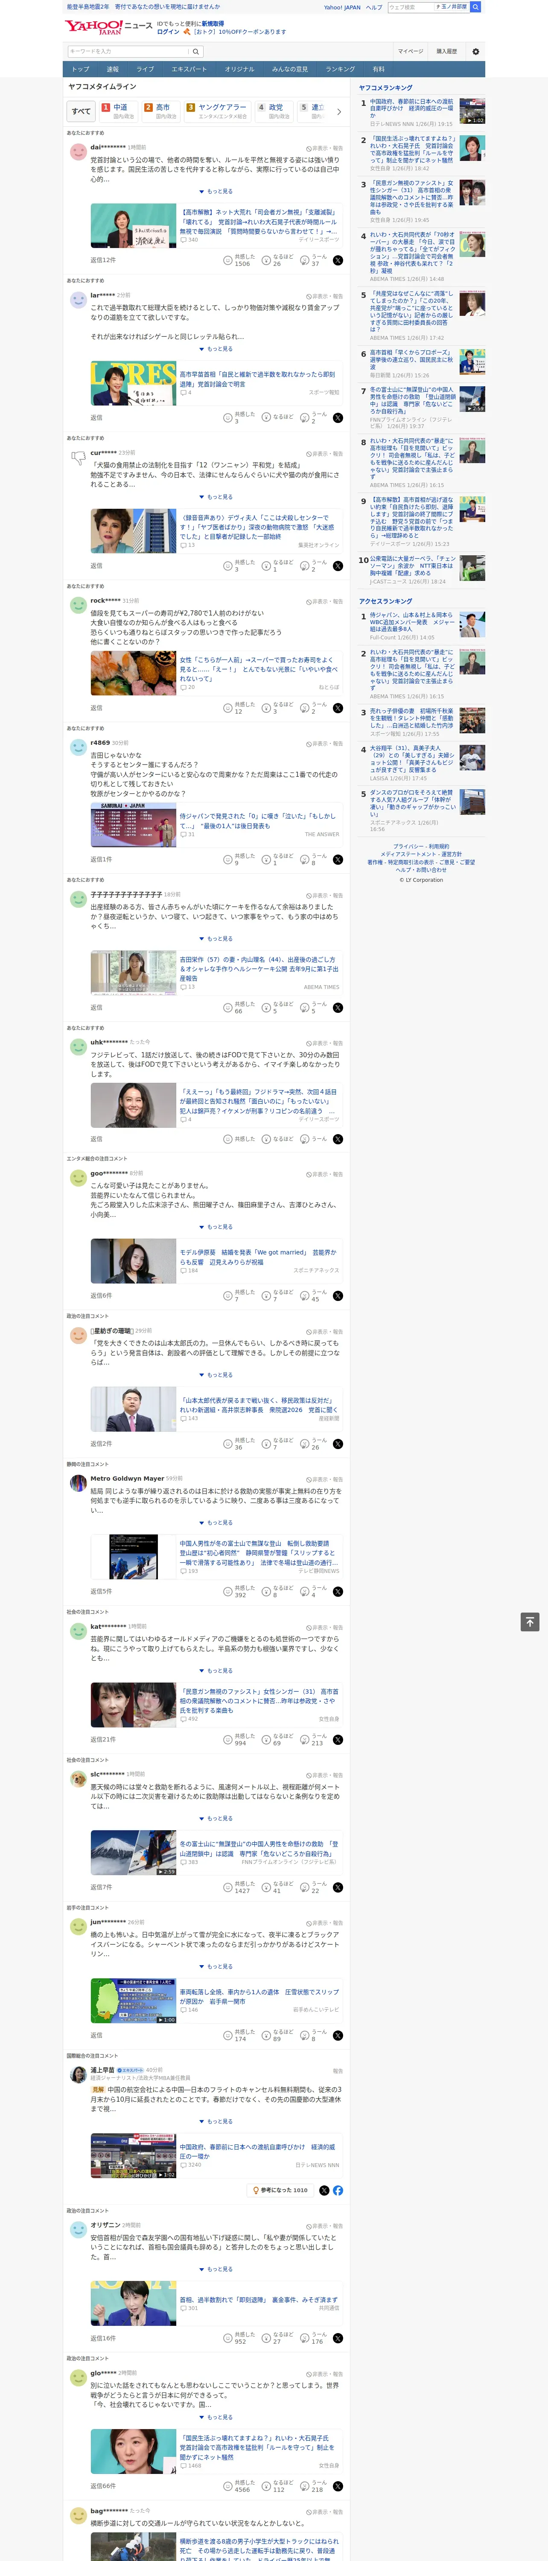This screenshot has width=548, height=2561.
Task: Expand 返信66件 replies under glo***** comment
Action: 102,2486
